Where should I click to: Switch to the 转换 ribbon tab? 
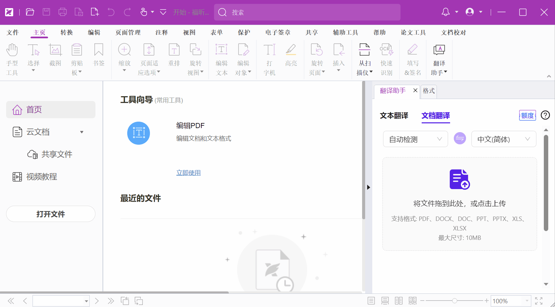[67, 33]
